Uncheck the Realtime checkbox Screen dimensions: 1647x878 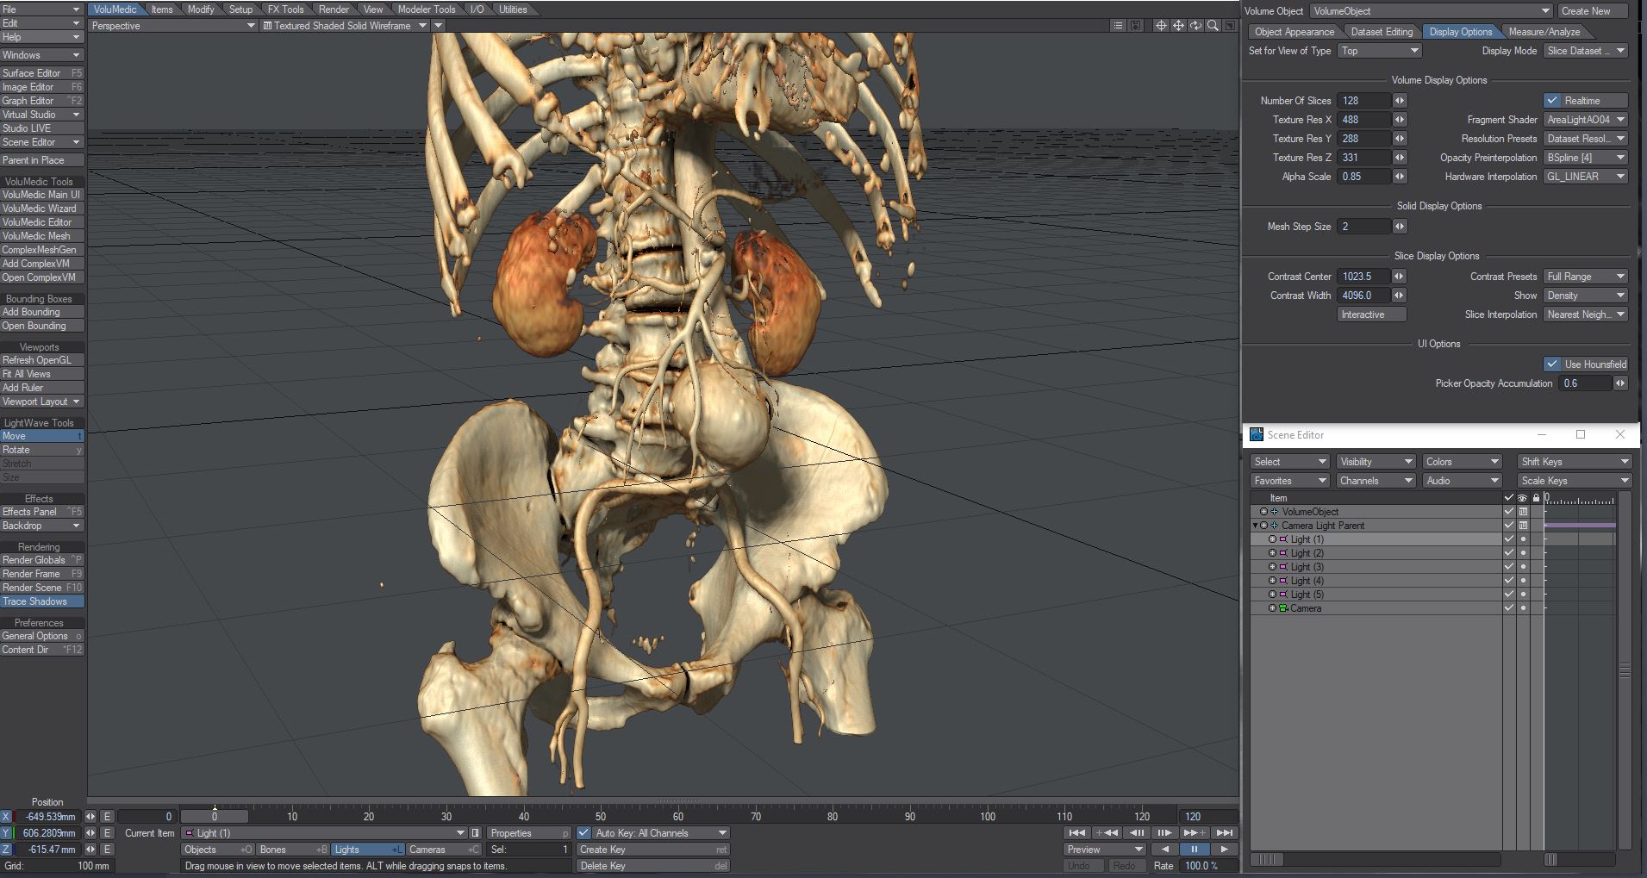point(1552,101)
